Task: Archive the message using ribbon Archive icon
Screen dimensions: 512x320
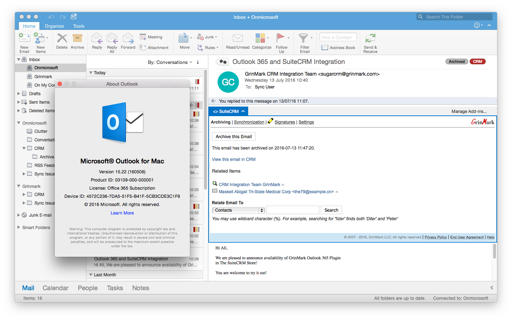Action: coord(77,42)
